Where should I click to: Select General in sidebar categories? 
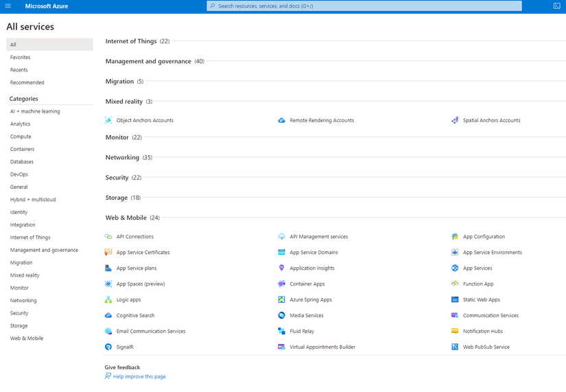[19, 187]
